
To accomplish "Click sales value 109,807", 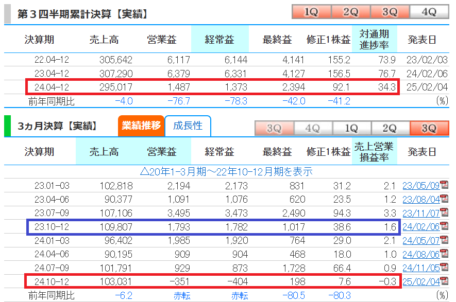I will point(116,227).
